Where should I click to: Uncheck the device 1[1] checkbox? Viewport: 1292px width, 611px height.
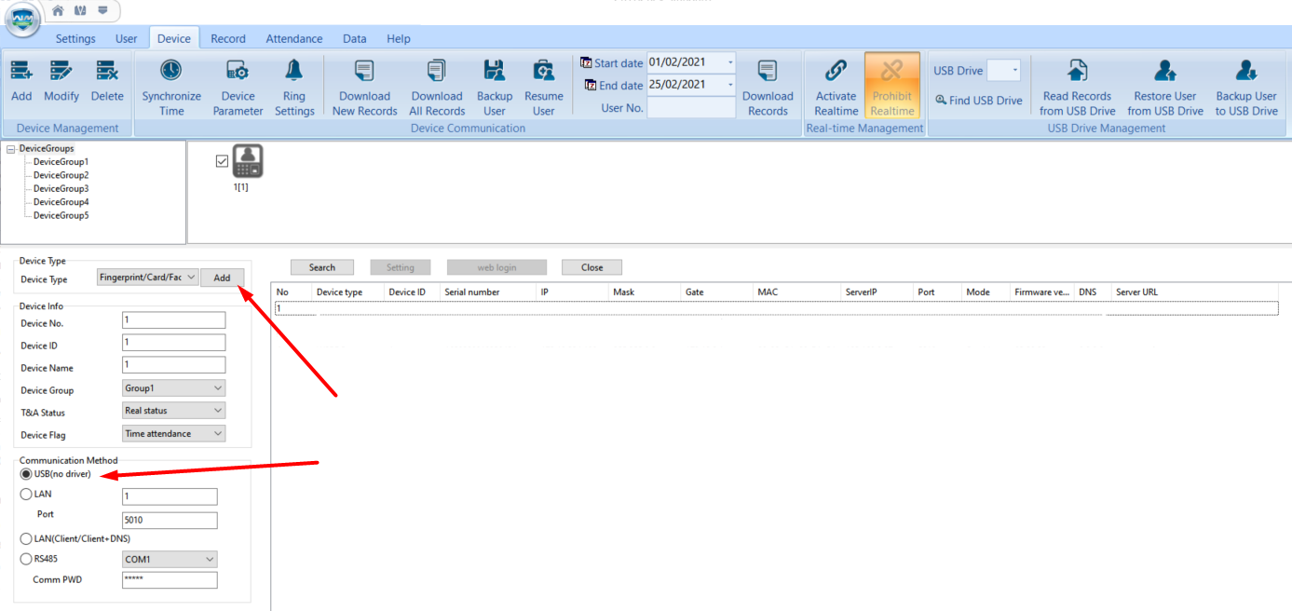tap(222, 161)
